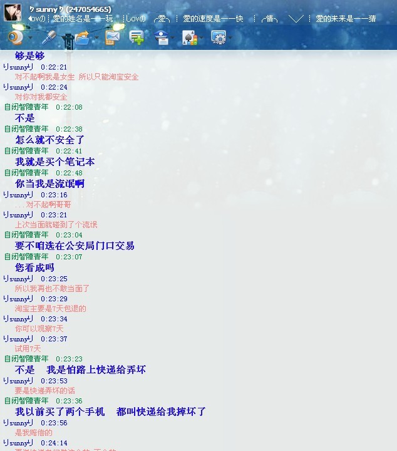The height and width of the screenshot is (451, 397).
Task: Create a discussion group with the plus chat icon
Action: pyautogui.click(x=137, y=38)
